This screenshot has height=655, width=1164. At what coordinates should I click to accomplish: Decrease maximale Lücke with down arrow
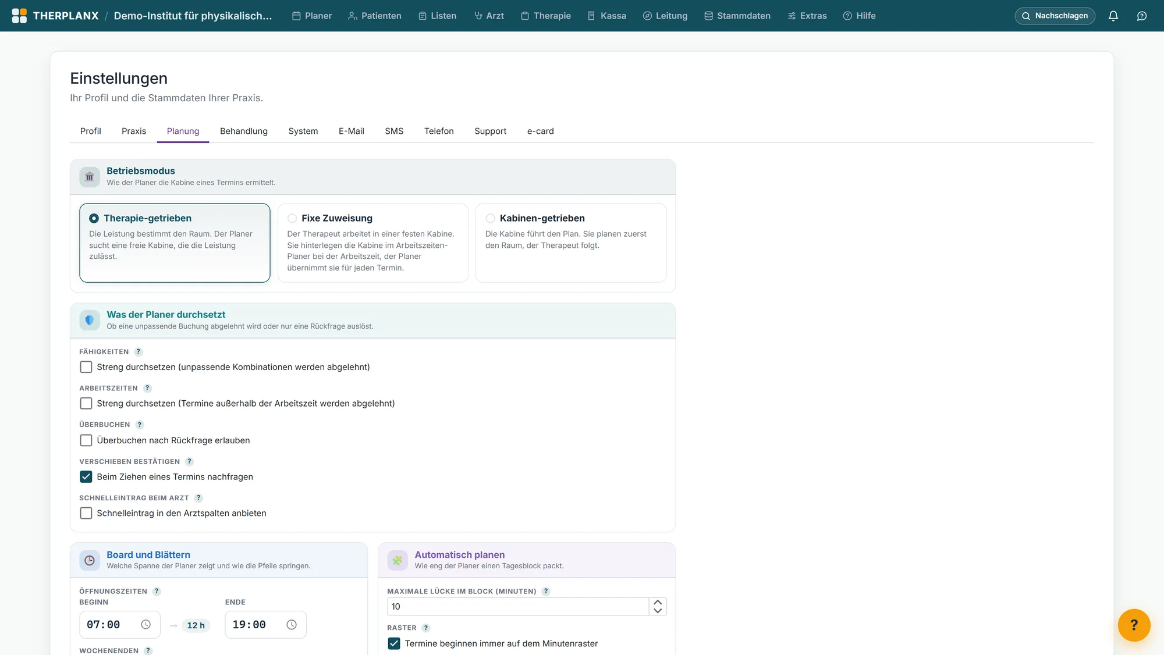point(658,611)
